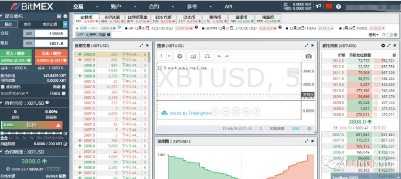Image resolution: width=401 pixels, height=179 pixels.
Task: Open the 账户 menu
Action: pyautogui.click(x=116, y=7)
